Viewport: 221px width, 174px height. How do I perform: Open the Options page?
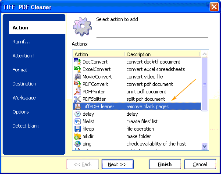point(21,112)
